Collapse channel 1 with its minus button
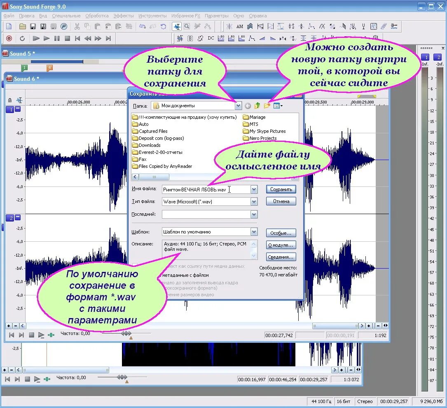This screenshot has height=408, width=447. pyautogui.click(x=18, y=108)
